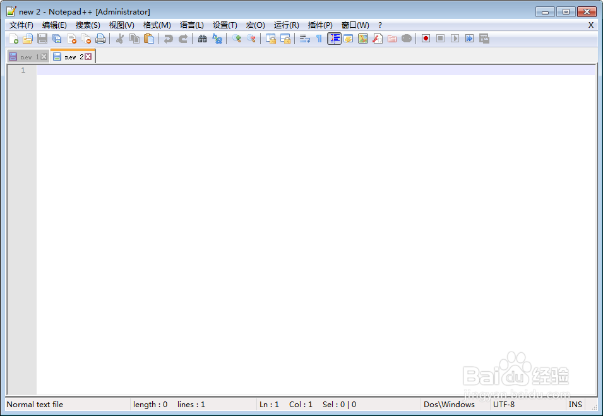603x416 pixels.
Task: Open the 宏(O) menu
Action: click(x=255, y=25)
